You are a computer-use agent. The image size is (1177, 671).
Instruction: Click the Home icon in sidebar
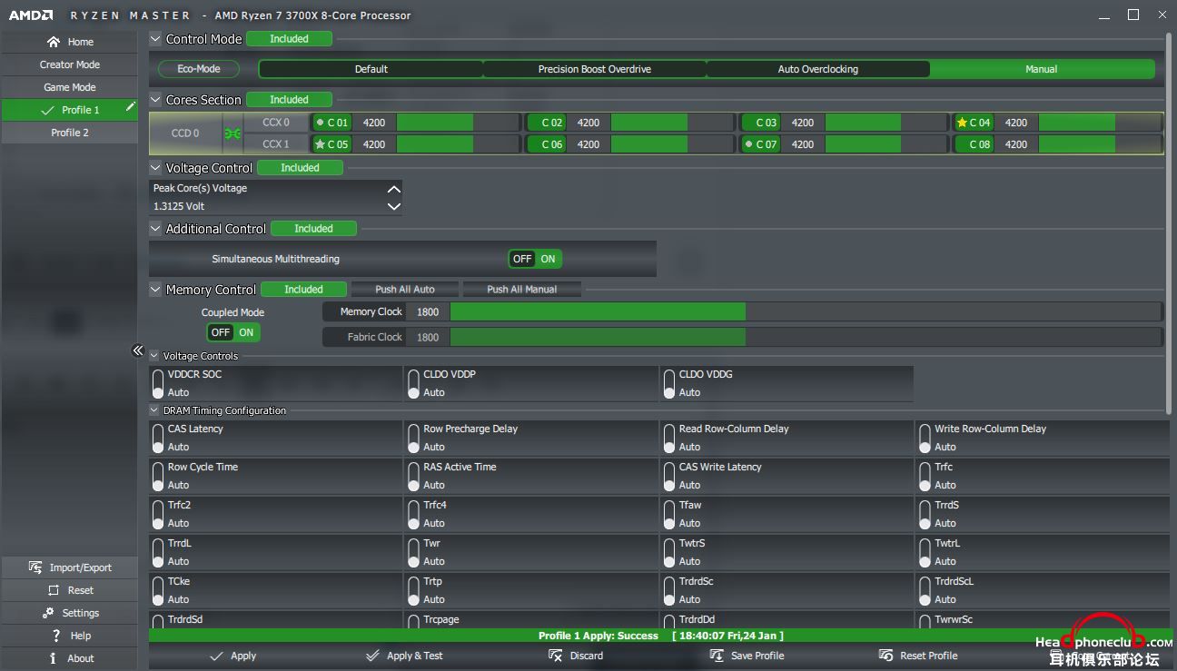click(x=54, y=42)
